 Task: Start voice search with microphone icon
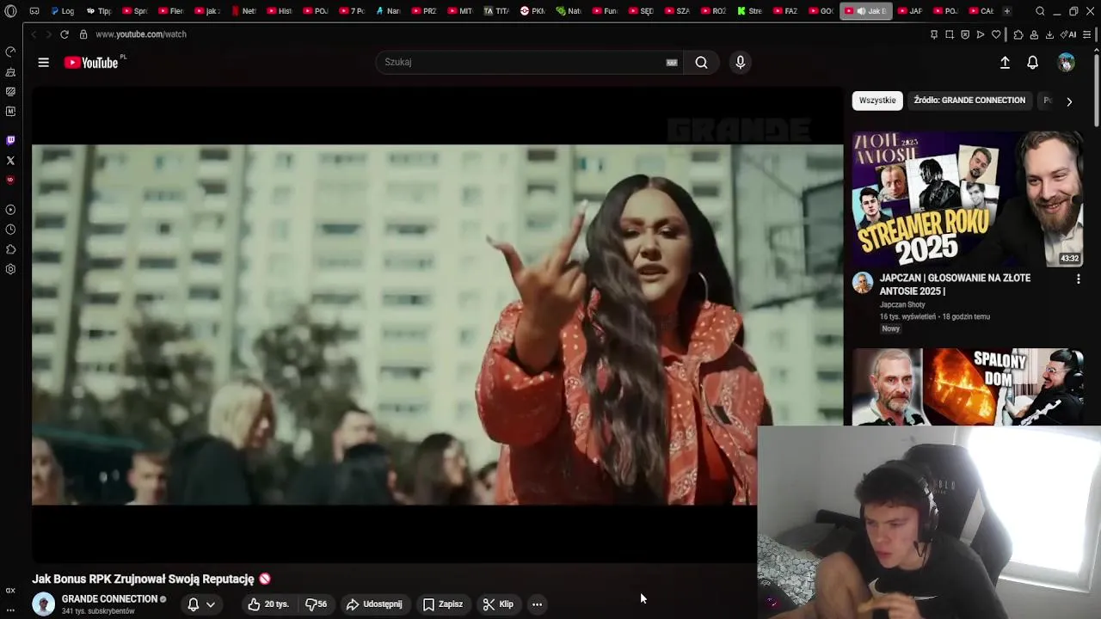(x=740, y=62)
